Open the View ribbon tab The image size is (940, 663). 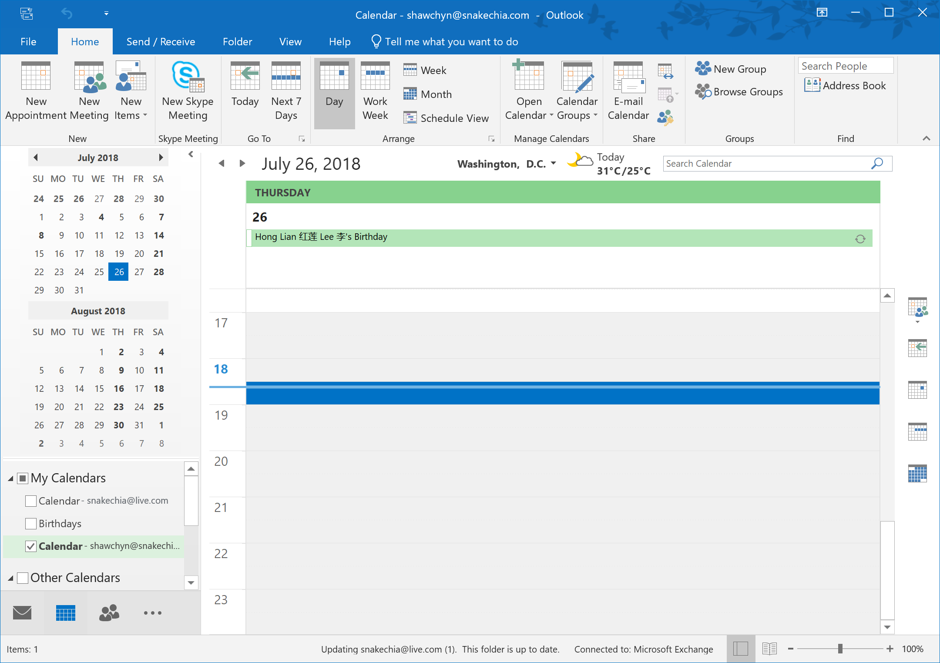[x=290, y=42]
